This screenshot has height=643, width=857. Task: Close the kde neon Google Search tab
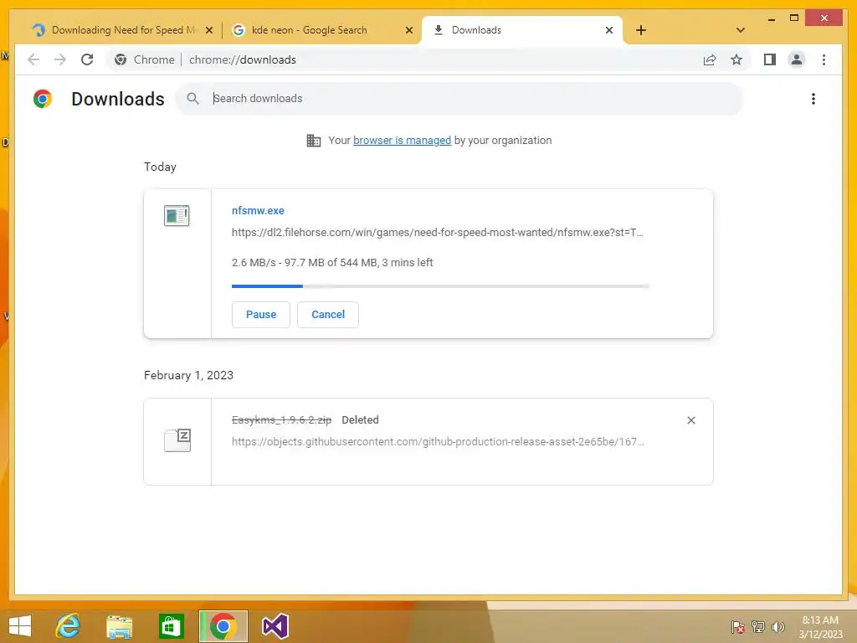[x=408, y=31]
